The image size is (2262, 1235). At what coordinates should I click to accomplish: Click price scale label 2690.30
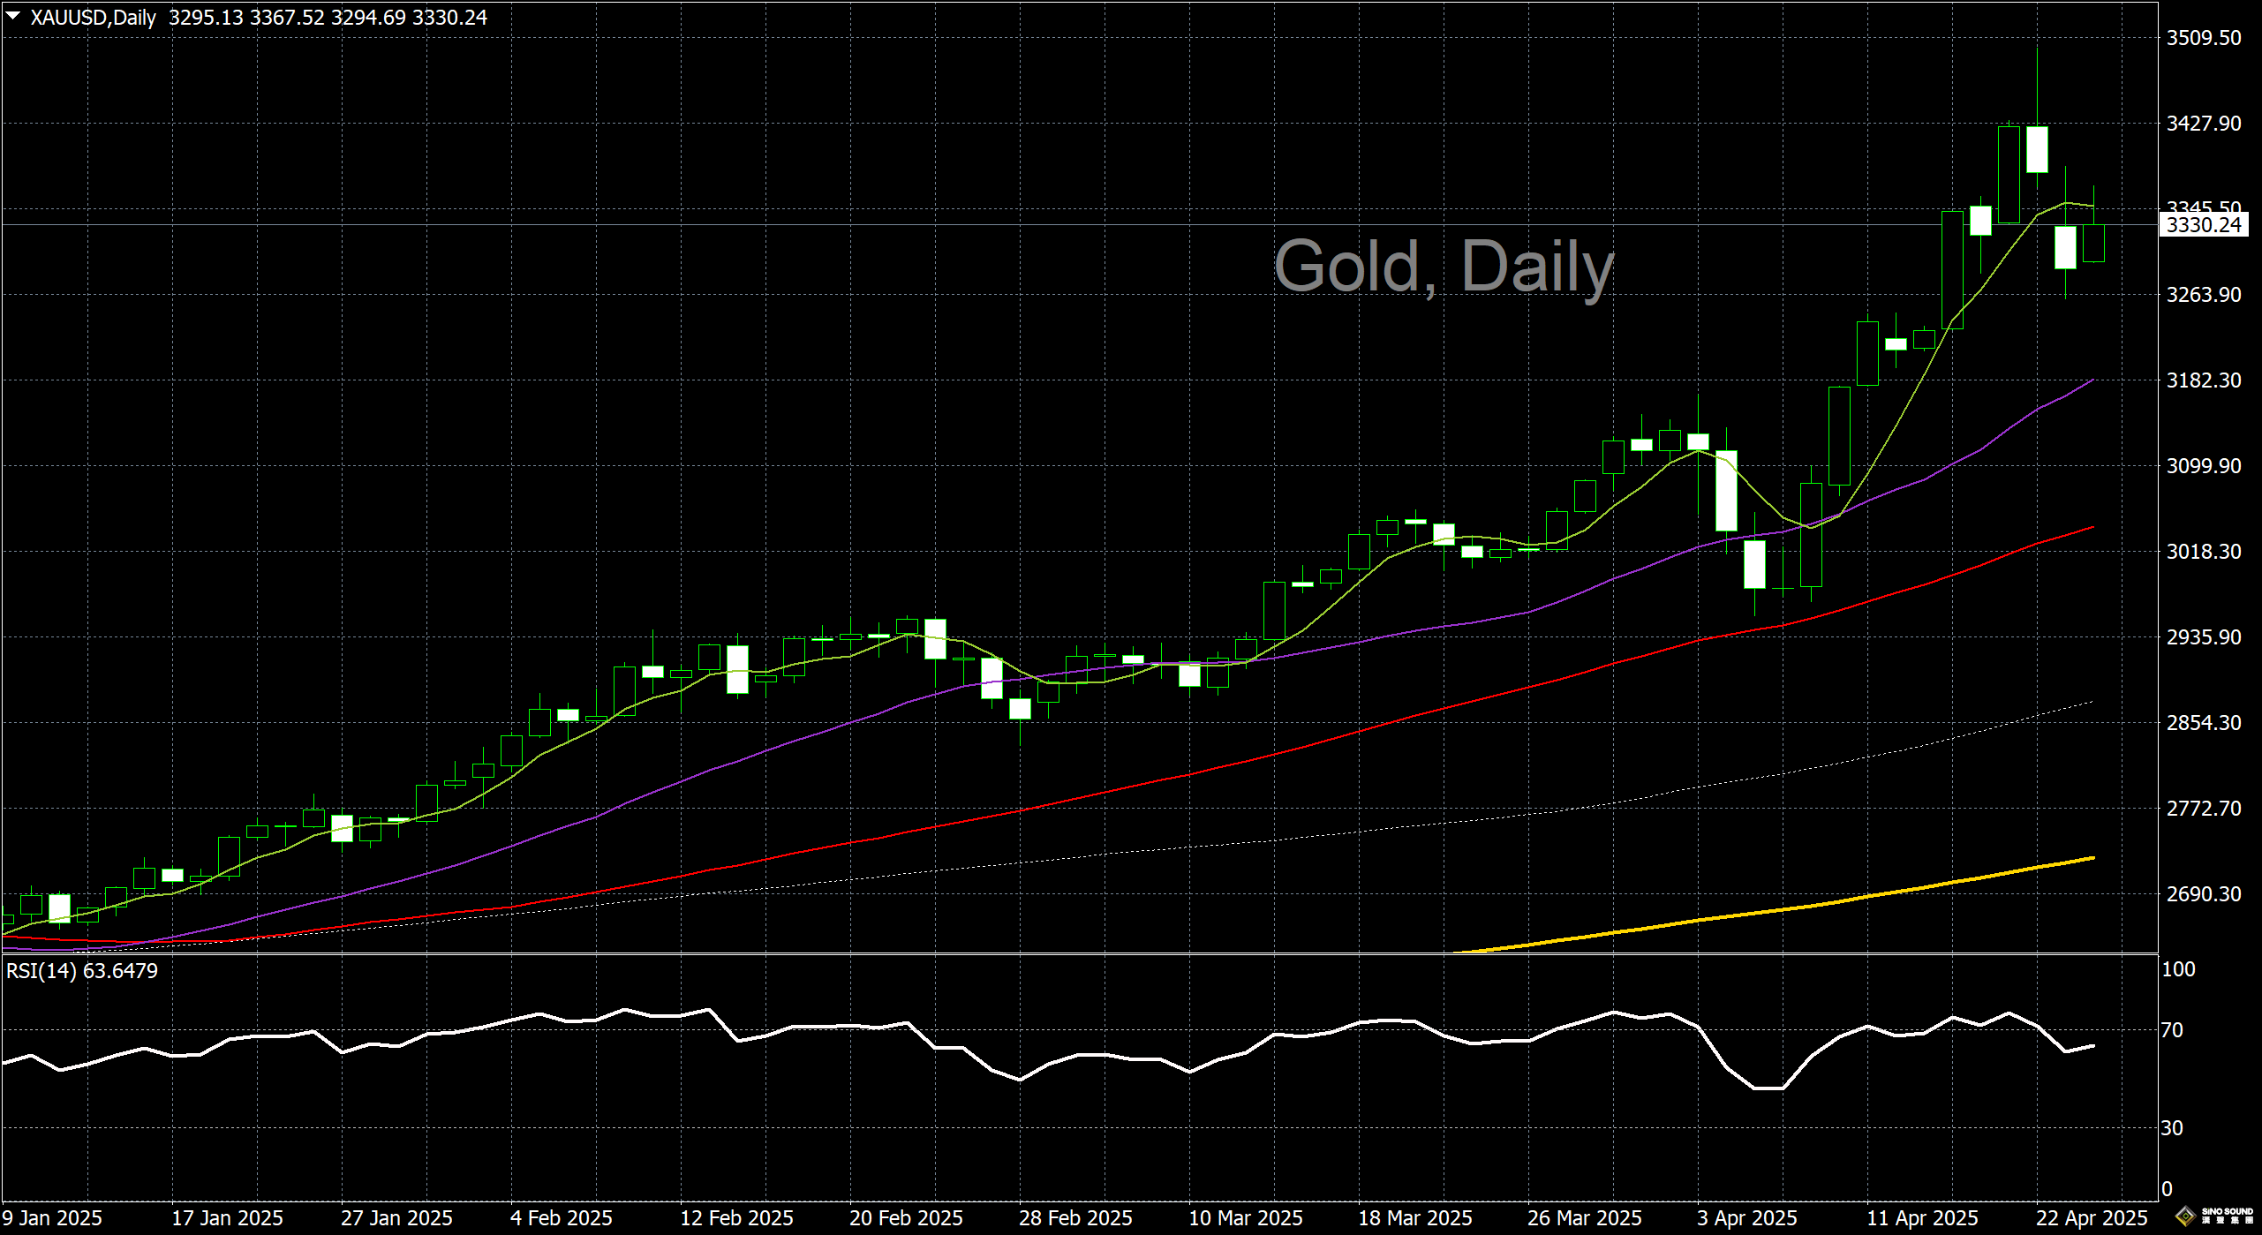[x=2203, y=894]
